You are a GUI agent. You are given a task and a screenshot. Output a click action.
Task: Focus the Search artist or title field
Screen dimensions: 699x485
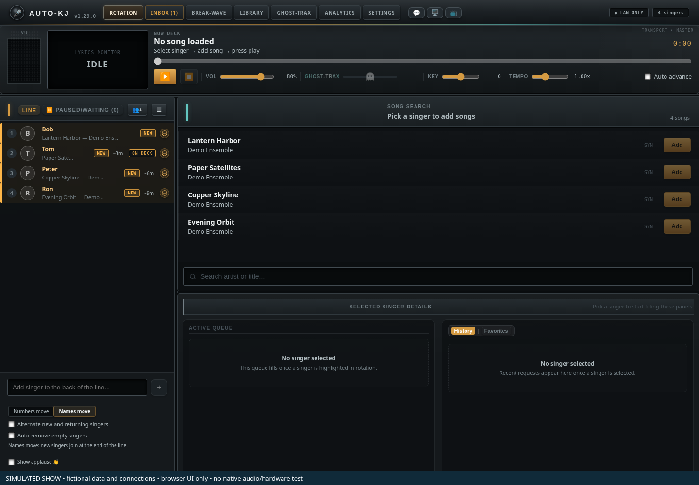(x=438, y=276)
